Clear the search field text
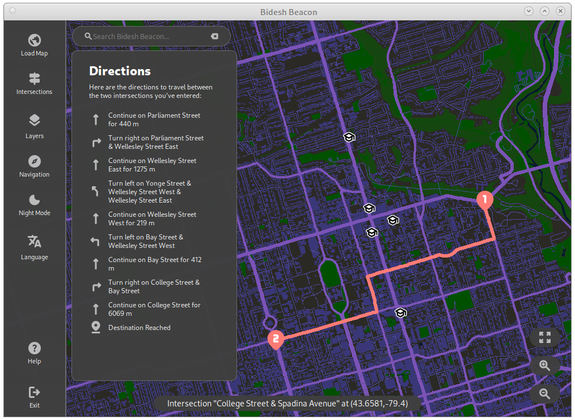Screen dimensions: 575x420 pos(214,36)
